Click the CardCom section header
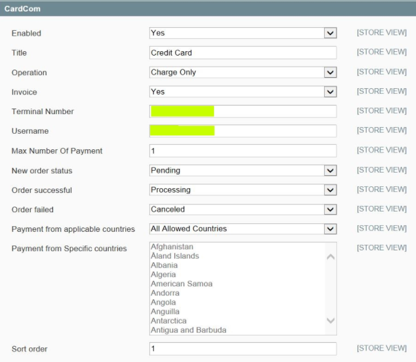 click(208, 9)
